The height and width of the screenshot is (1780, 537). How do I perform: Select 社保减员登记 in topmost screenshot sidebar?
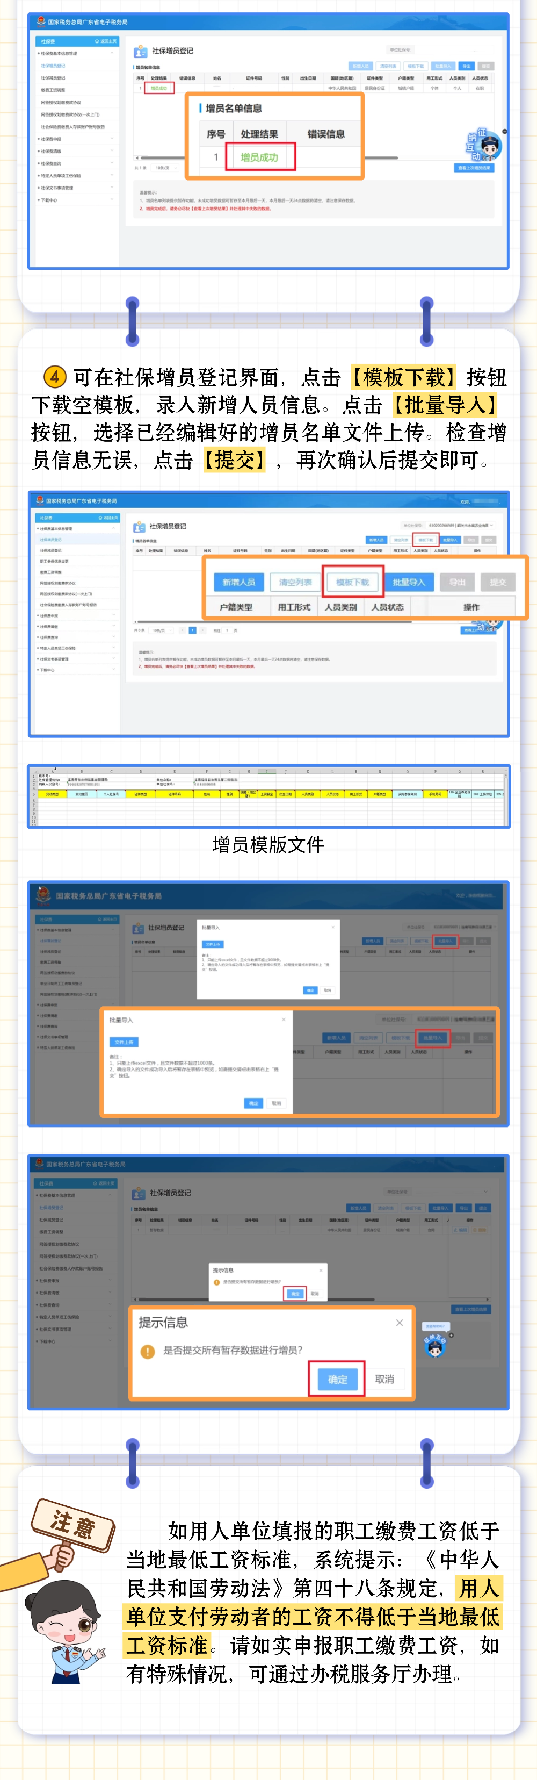53,77
